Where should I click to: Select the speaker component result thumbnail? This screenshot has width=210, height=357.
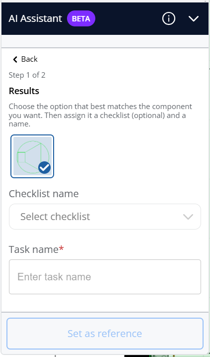(x=32, y=156)
